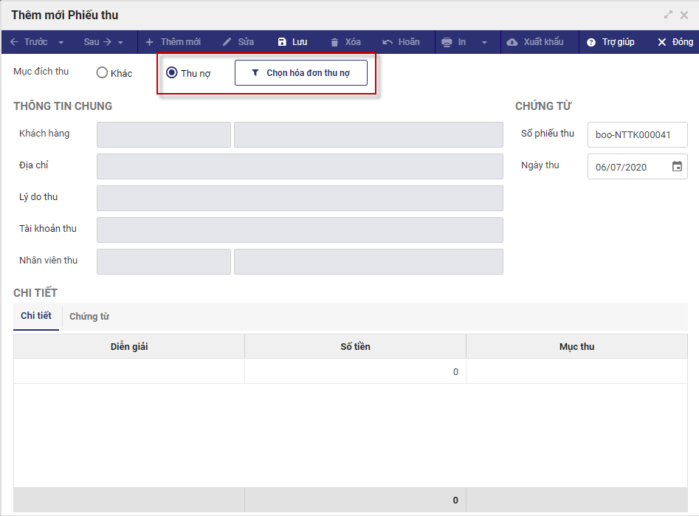Click the X icon beside Đóng
This screenshot has width=699, height=516.
pyautogui.click(x=662, y=42)
